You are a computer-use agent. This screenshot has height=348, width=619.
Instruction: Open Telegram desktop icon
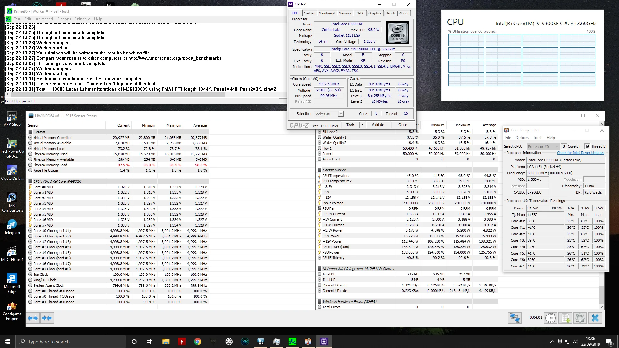(x=12, y=227)
